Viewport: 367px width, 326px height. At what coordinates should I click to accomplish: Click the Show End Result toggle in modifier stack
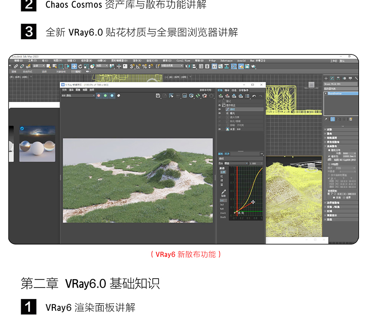(x=332, y=119)
